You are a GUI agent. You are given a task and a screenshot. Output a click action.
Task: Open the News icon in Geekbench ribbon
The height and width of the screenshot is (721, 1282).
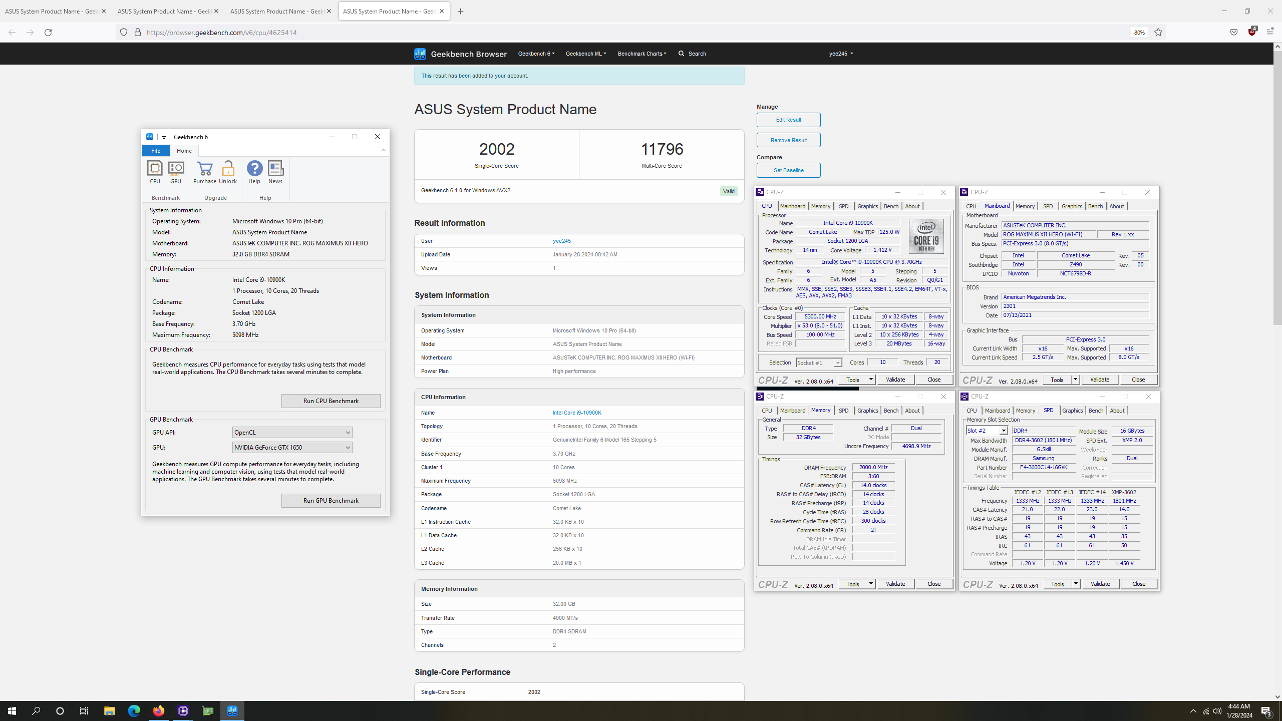click(x=275, y=172)
